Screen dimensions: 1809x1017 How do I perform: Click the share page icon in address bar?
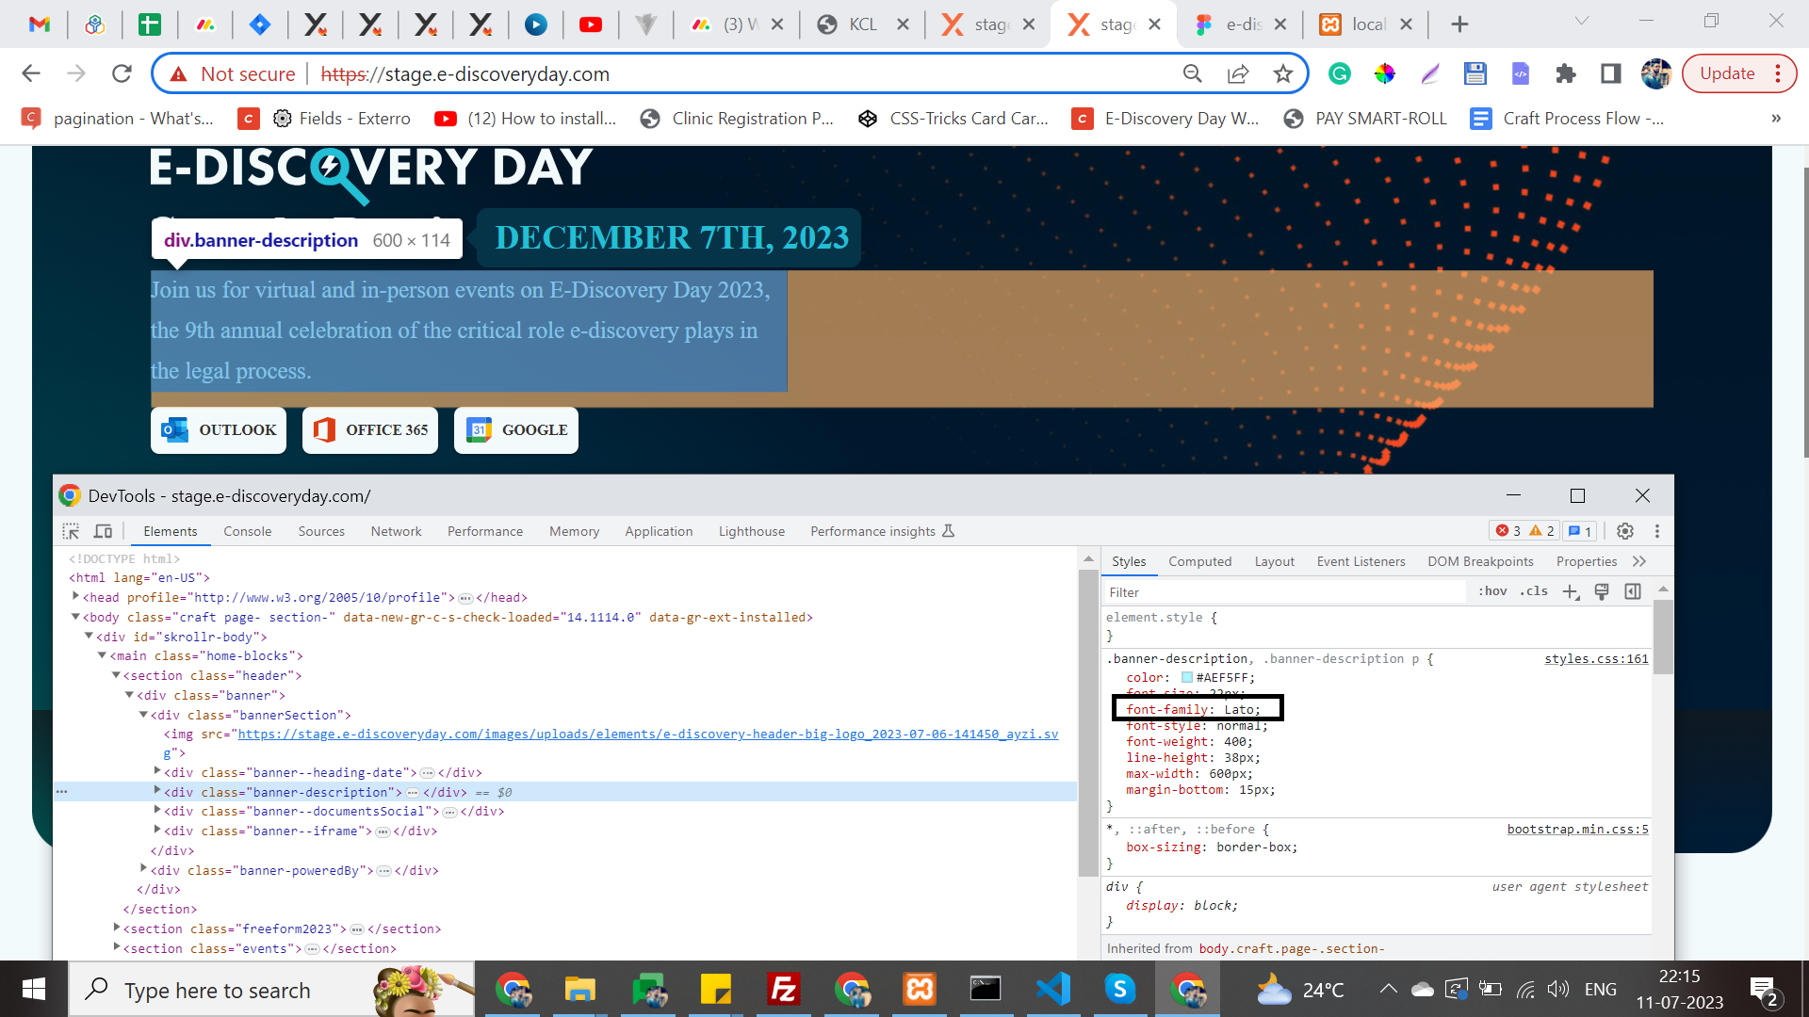coord(1238,73)
